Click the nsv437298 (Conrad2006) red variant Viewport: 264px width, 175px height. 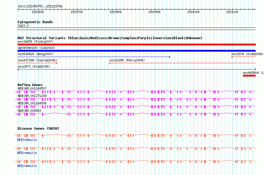pyautogui.click(x=37, y=63)
